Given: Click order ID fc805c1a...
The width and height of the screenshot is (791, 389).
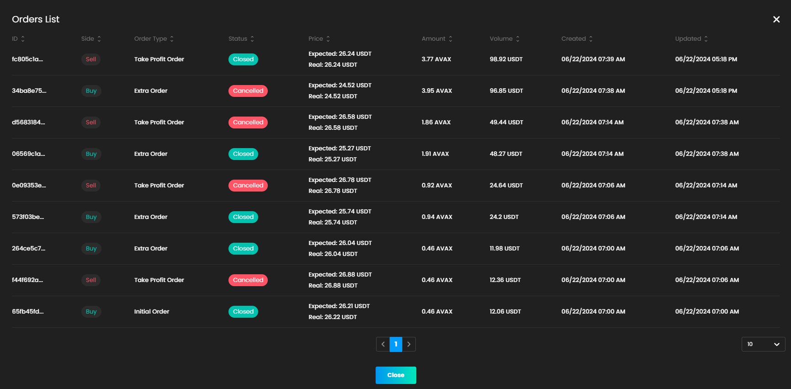Looking at the screenshot, I should coord(27,59).
